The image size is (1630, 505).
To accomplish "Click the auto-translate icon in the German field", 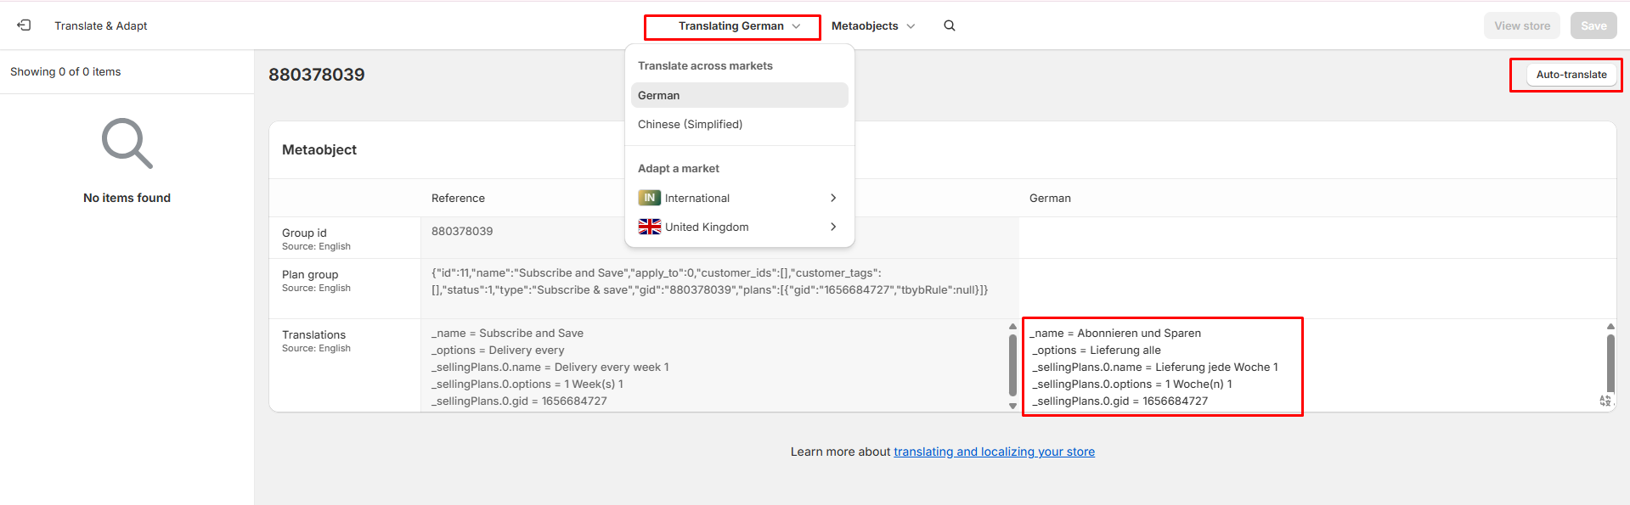I will (x=1605, y=401).
